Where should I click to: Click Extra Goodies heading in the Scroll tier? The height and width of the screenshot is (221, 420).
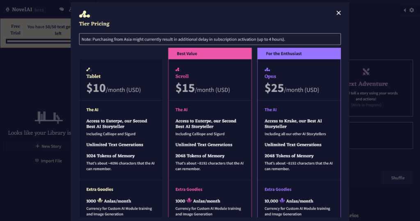[189, 189]
